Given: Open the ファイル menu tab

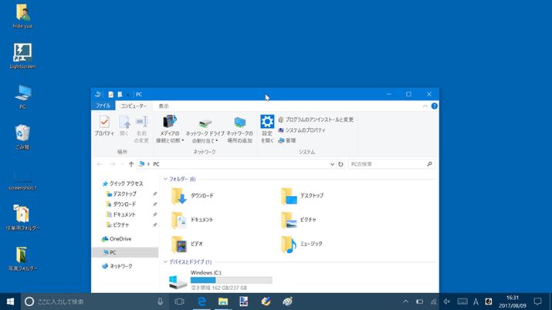Looking at the screenshot, I should (103, 106).
